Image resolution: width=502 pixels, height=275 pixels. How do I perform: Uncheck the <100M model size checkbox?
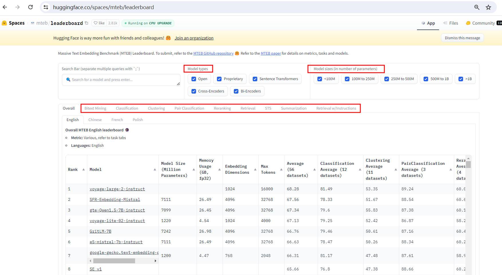320,79
